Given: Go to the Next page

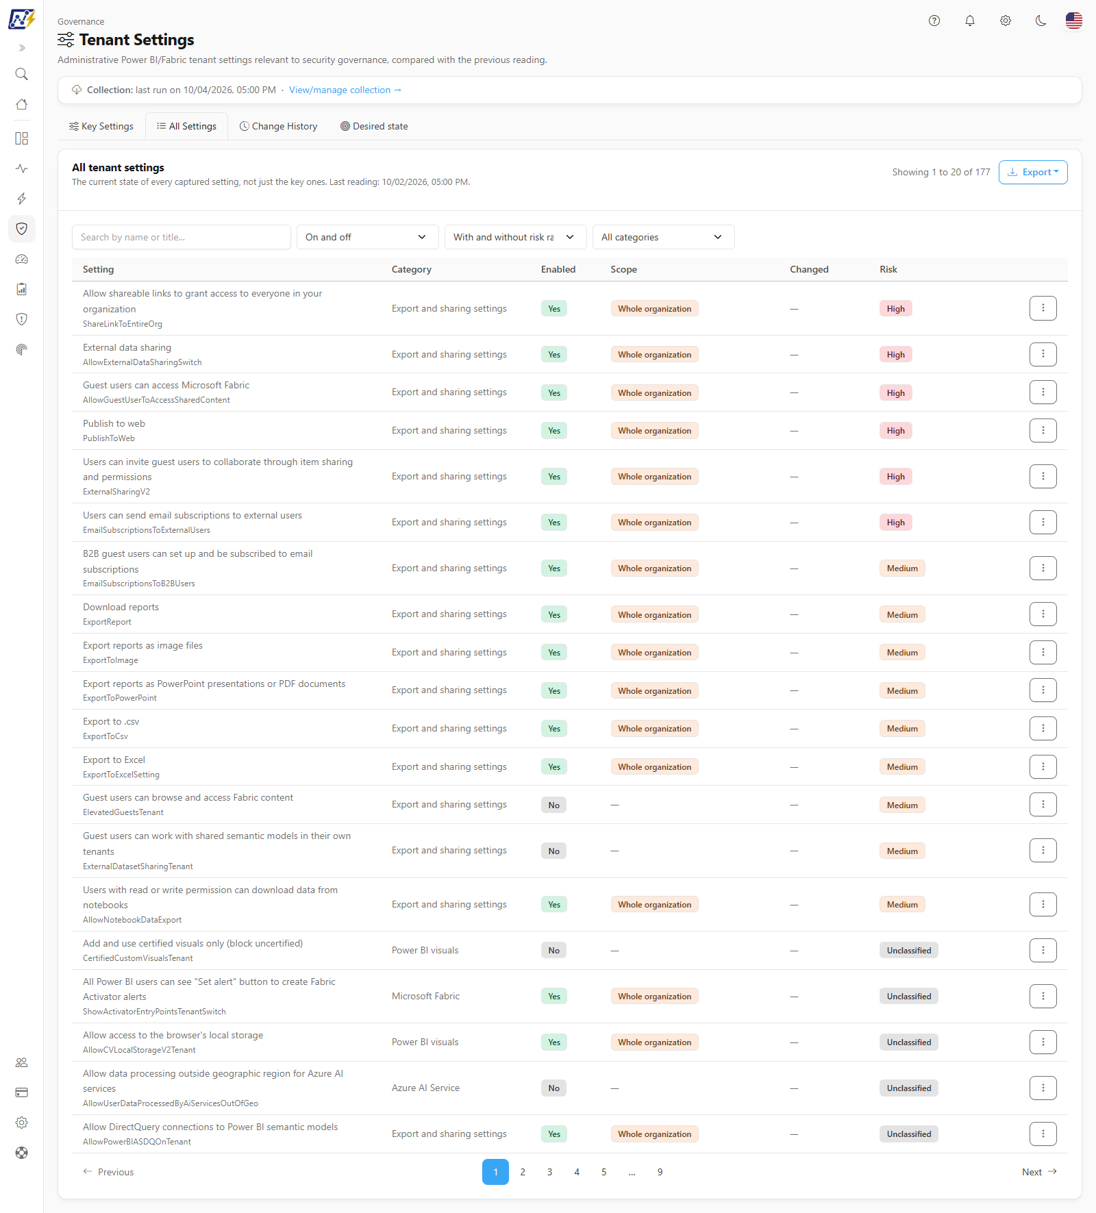Looking at the screenshot, I should click(1039, 1172).
